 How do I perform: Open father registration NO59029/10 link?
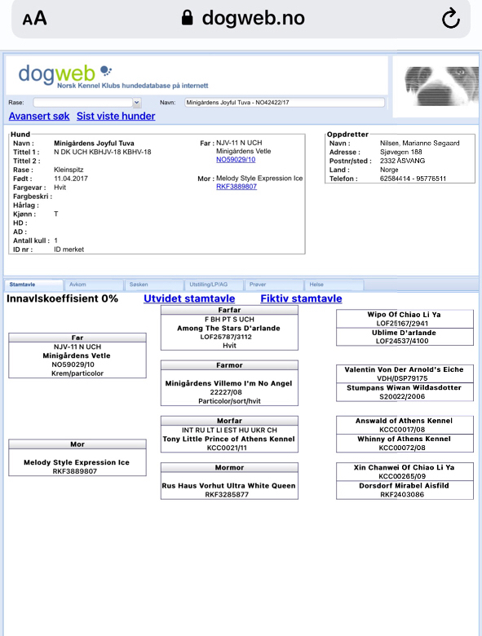(236, 159)
